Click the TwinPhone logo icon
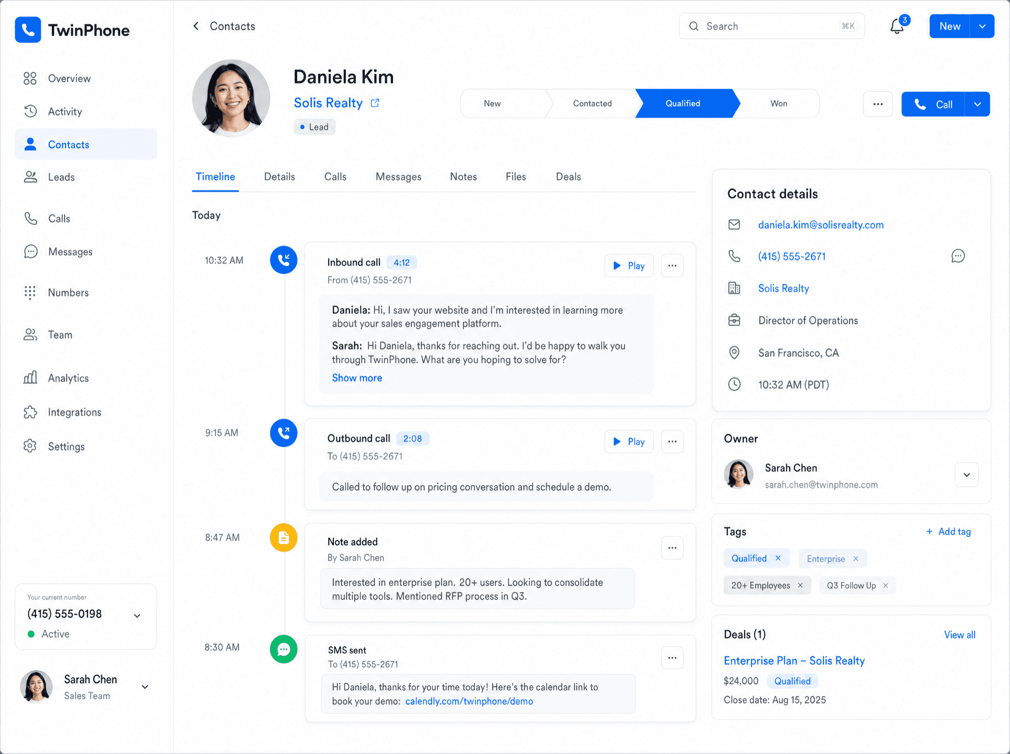This screenshot has width=1010, height=754. (28, 30)
